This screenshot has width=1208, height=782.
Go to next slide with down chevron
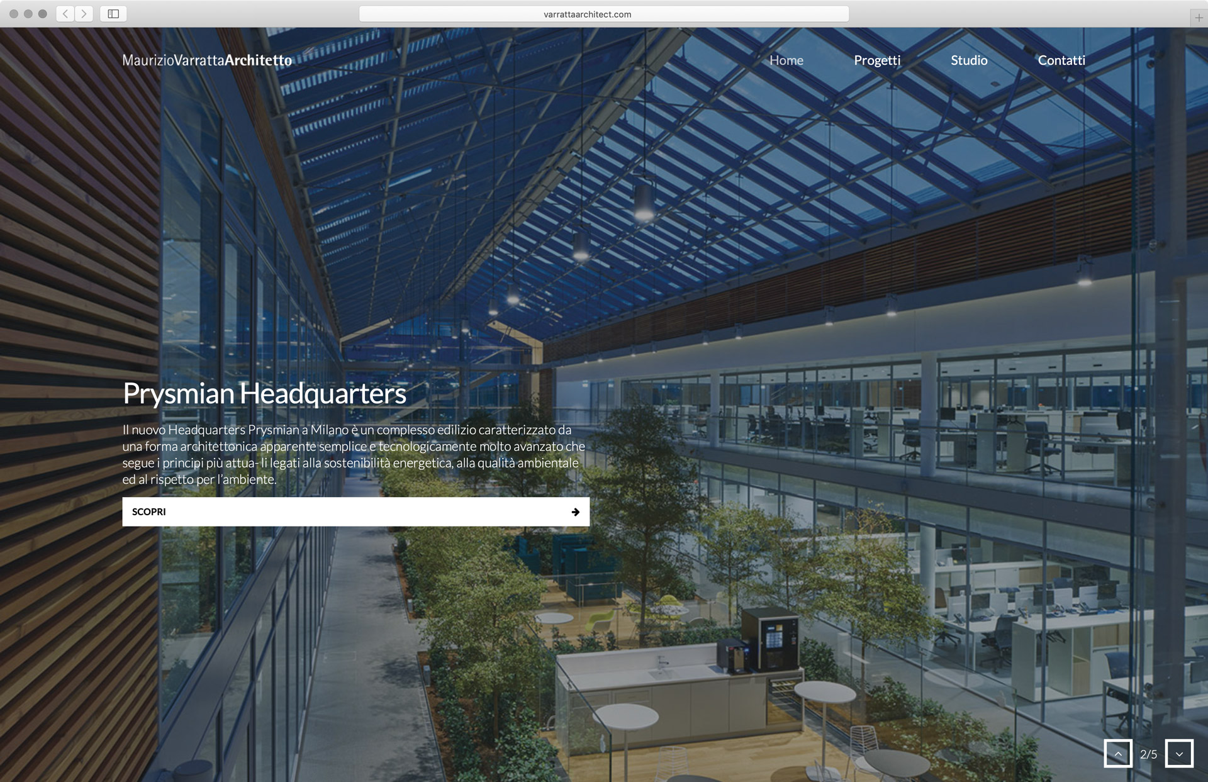click(1179, 754)
